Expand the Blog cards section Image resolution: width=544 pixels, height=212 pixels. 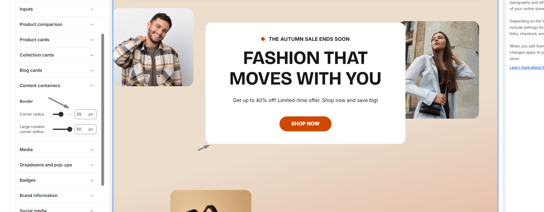click(x=58, y=70)
